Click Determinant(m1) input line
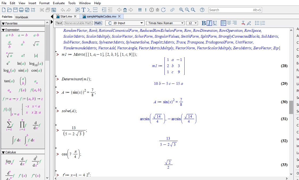 [x=76, y=79]
